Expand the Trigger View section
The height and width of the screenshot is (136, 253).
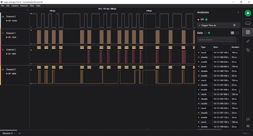point(200,25)
